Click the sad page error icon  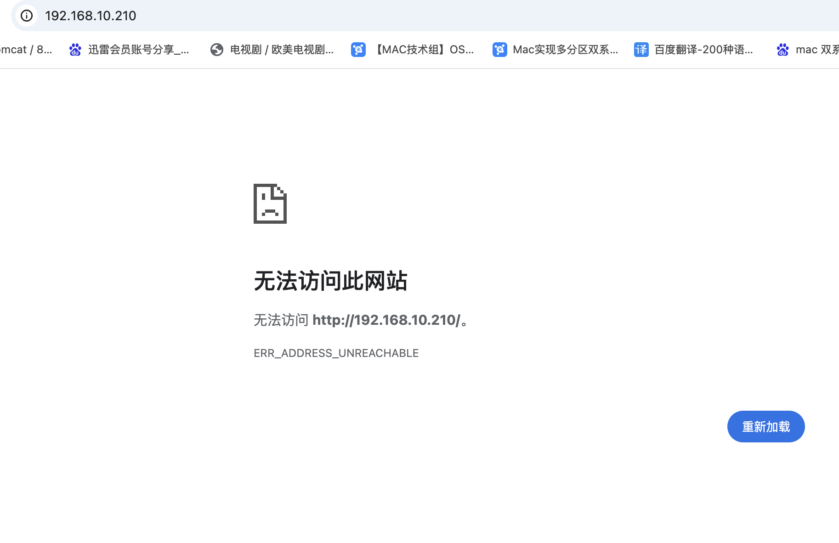(x=270, y=204)
